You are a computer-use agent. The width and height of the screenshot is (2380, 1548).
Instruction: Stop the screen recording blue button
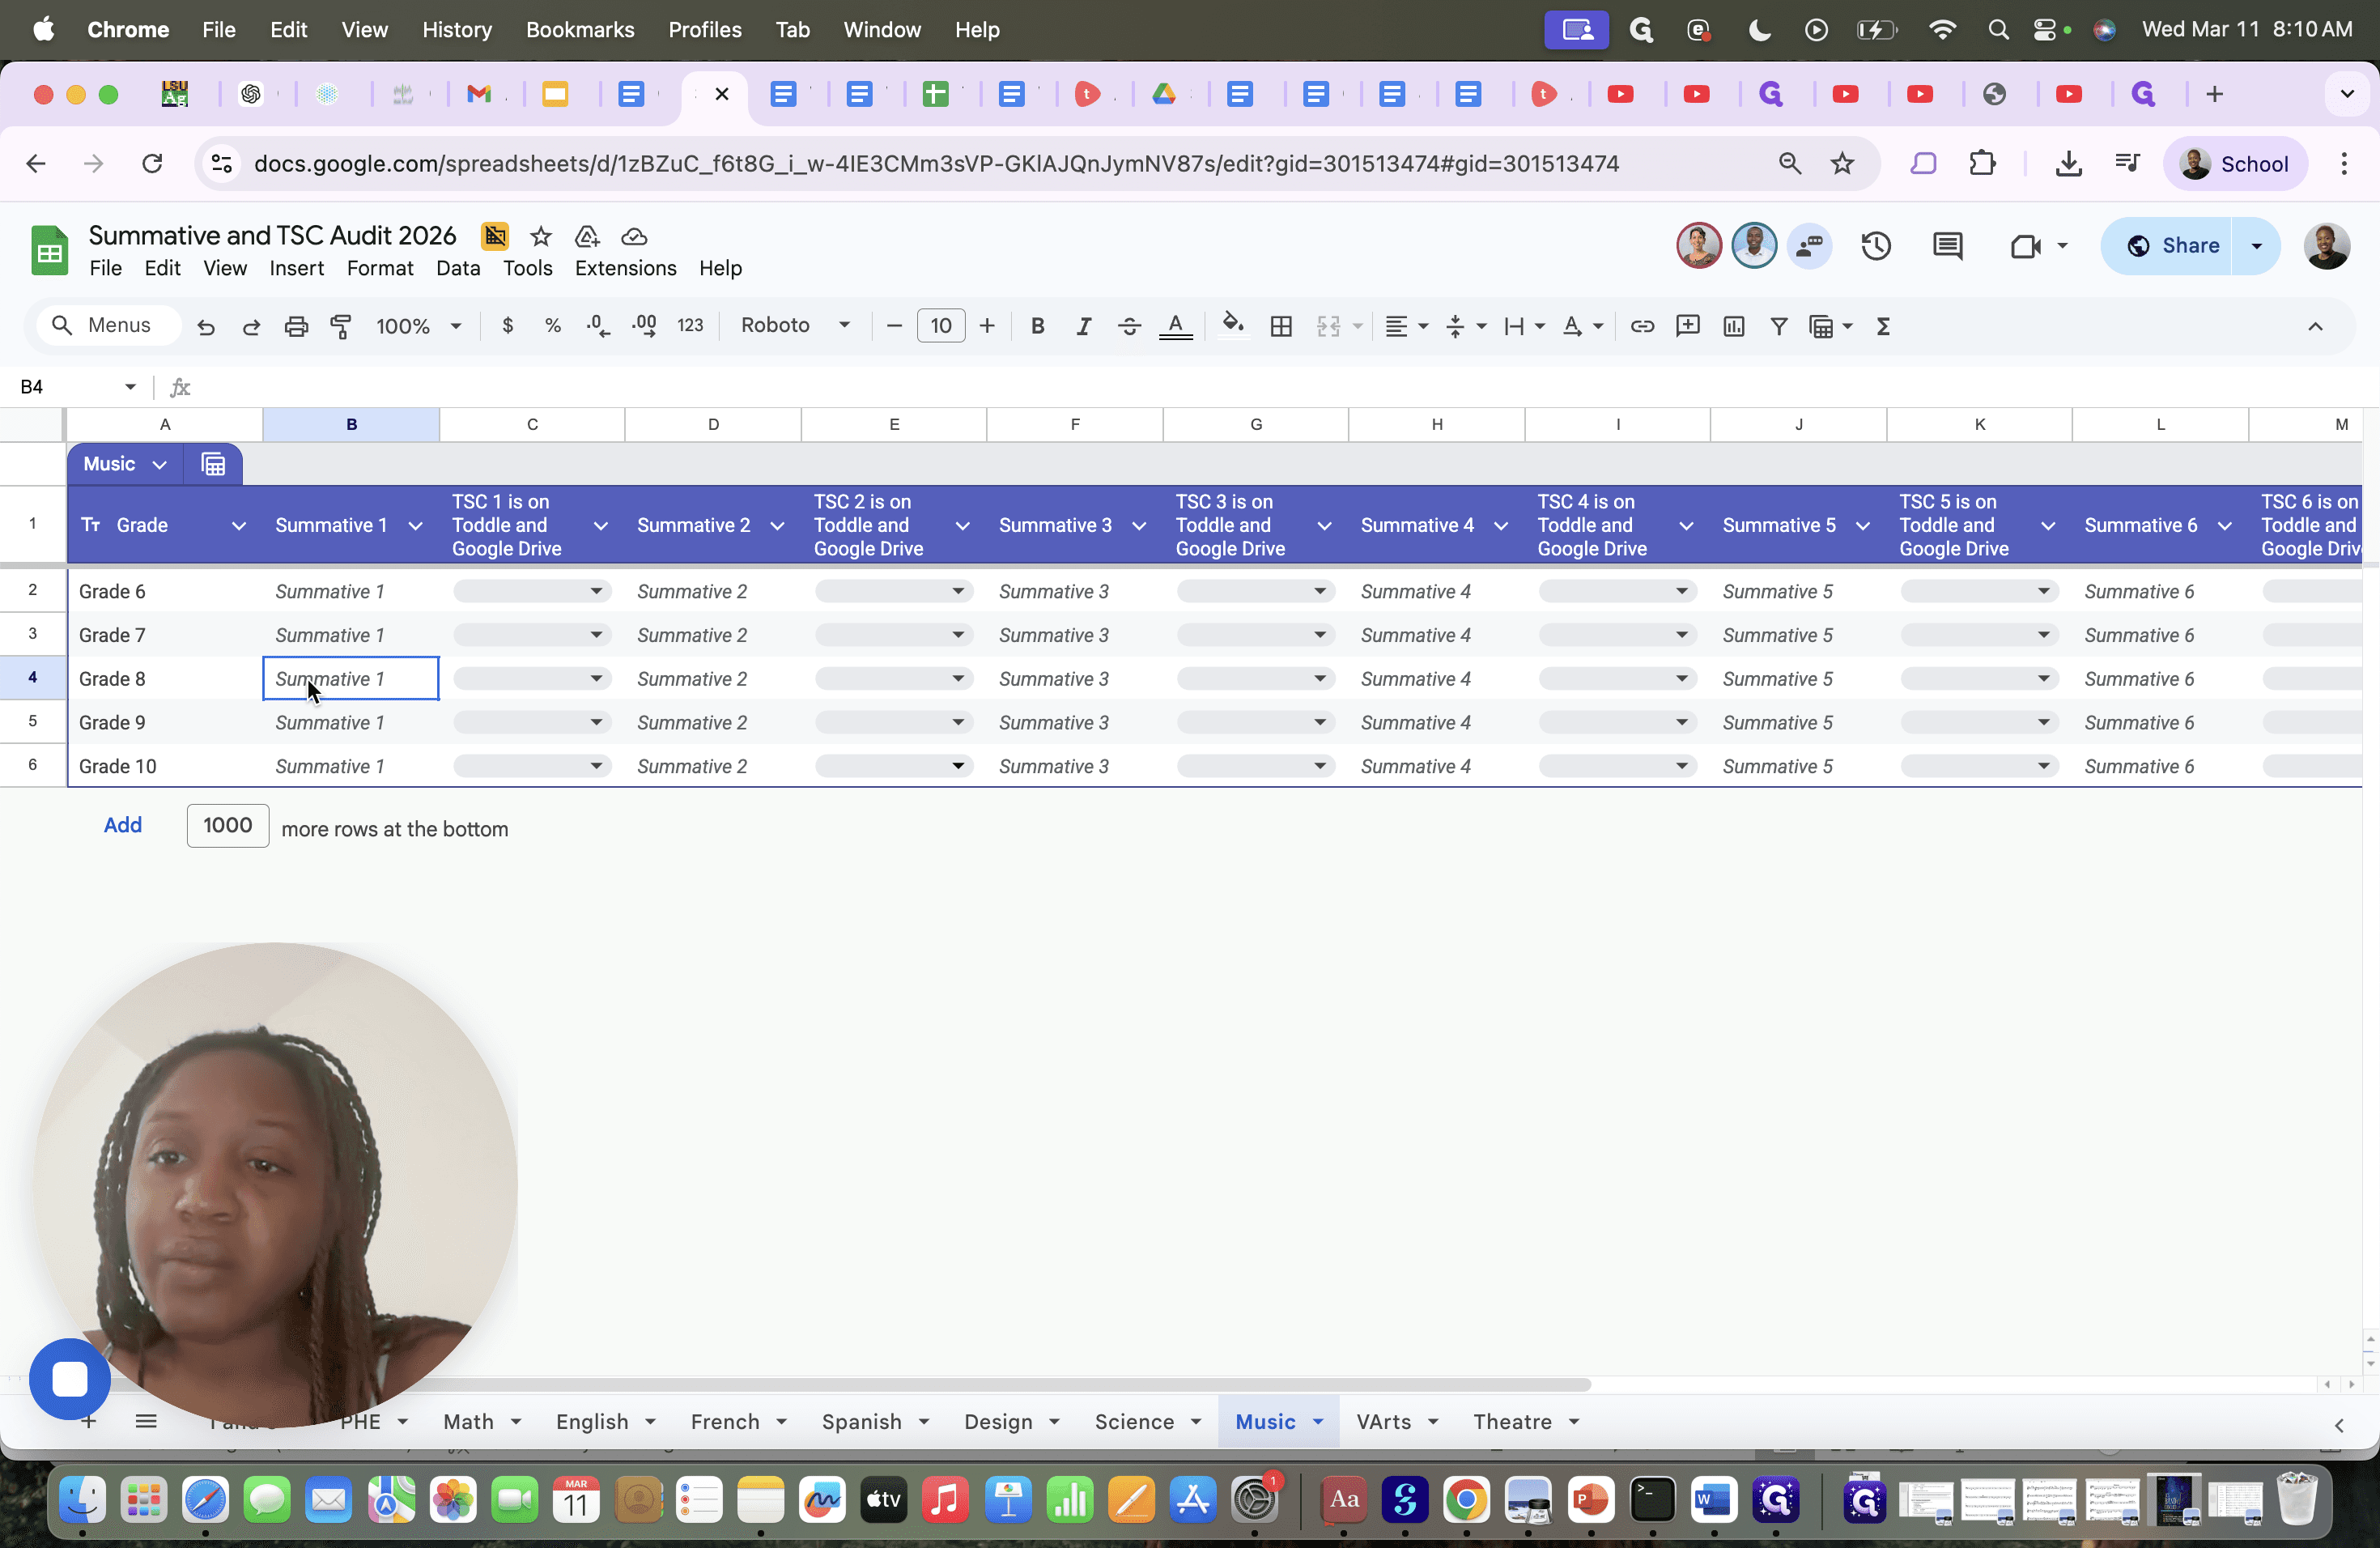click(70, 1379)
